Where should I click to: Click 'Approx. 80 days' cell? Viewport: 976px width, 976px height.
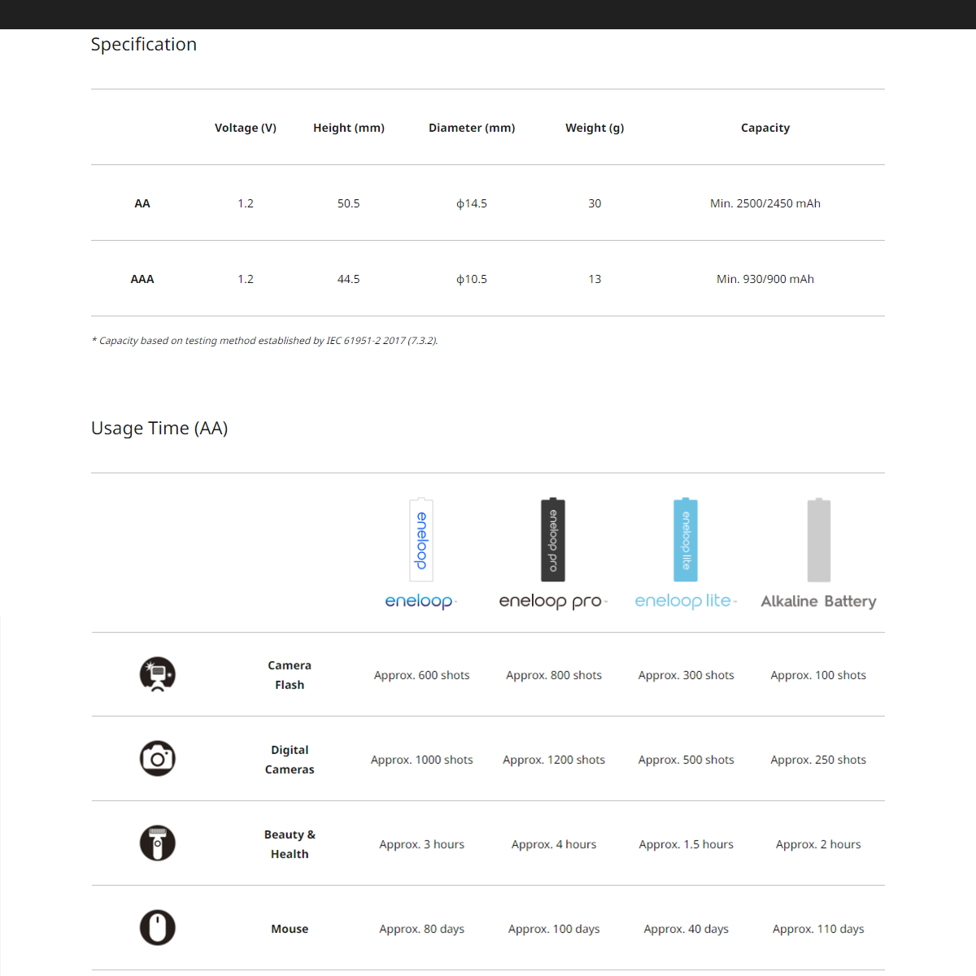(422, 929)
